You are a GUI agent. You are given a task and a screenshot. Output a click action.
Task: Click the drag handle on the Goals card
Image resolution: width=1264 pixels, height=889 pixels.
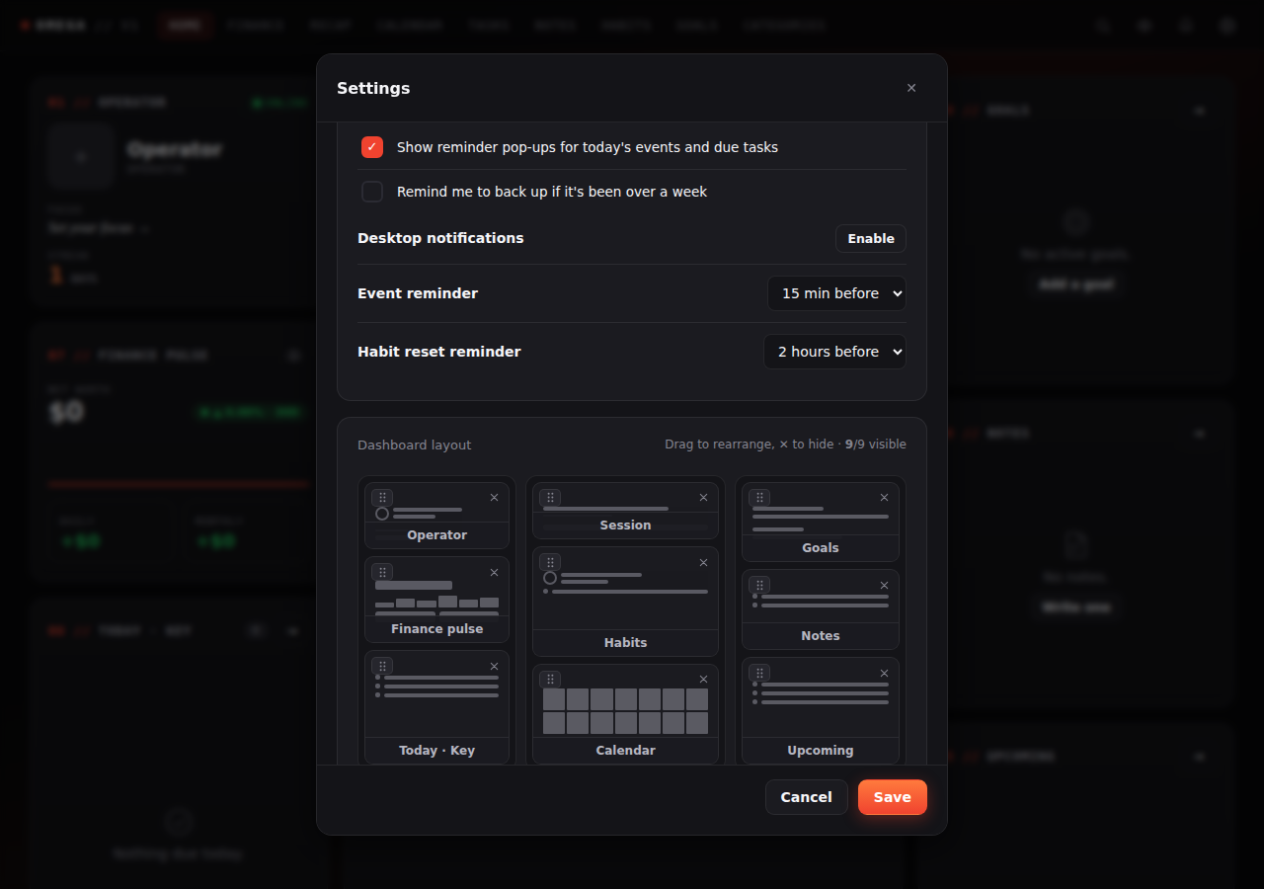pos(759,498)
